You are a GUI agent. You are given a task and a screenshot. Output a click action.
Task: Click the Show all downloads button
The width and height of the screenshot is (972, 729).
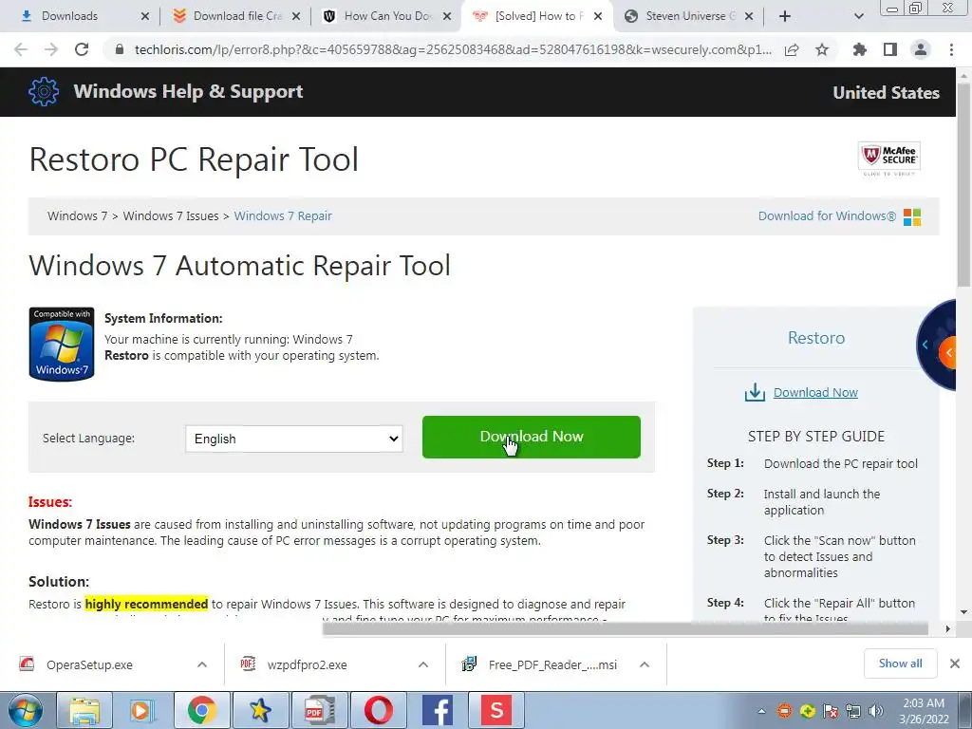click(900, 664)
